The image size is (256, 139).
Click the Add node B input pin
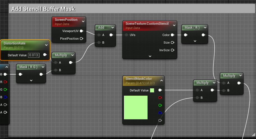[99, 42]
